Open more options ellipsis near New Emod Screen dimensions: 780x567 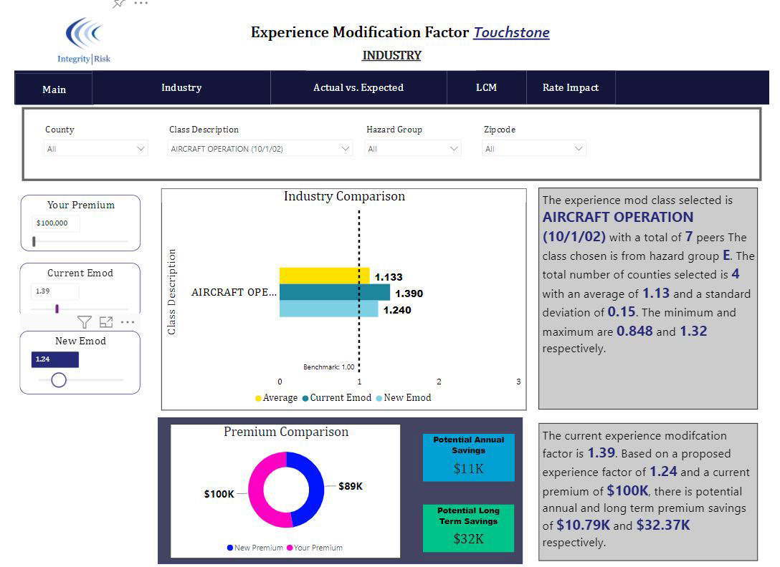tap(128, 322)
